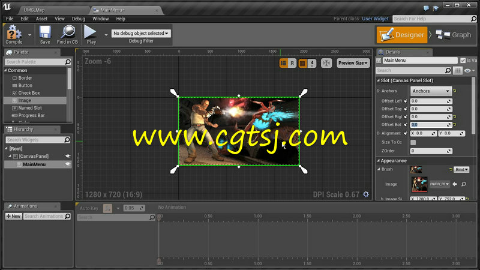The height and width of the screenshot is (270, 480).
Task: Use selected asset arrow icon
Action: (x=455, y=184)
